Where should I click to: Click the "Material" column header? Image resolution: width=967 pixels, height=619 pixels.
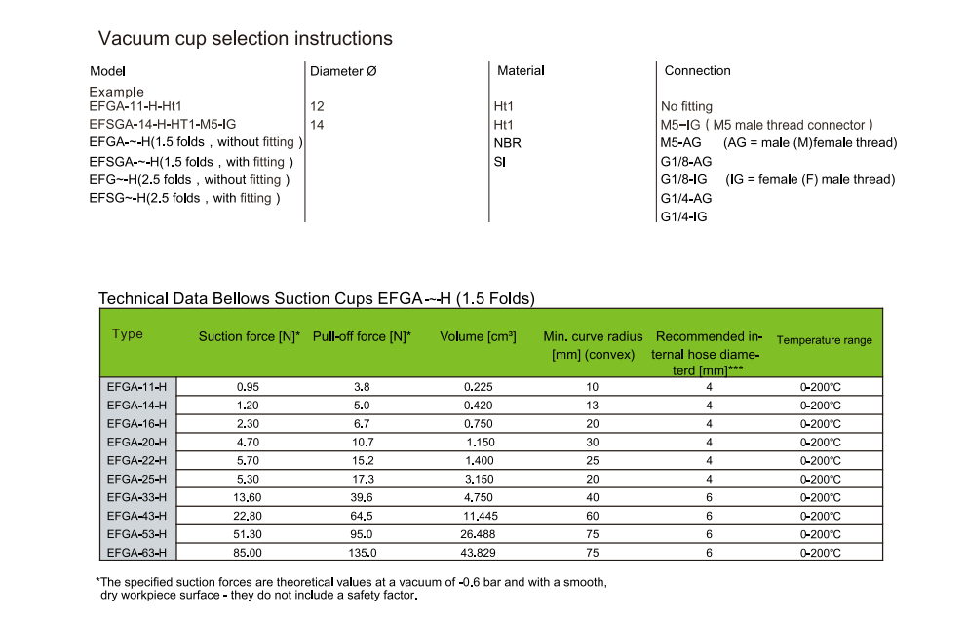[521, 71]
